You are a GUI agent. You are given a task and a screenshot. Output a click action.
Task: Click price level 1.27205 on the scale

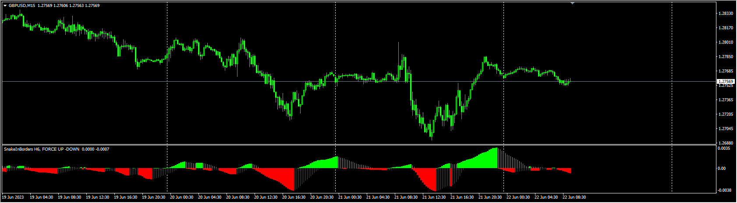click(x=726, y=114)
